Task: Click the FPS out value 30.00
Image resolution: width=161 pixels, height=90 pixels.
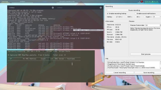Action: [x=117, y=29]
